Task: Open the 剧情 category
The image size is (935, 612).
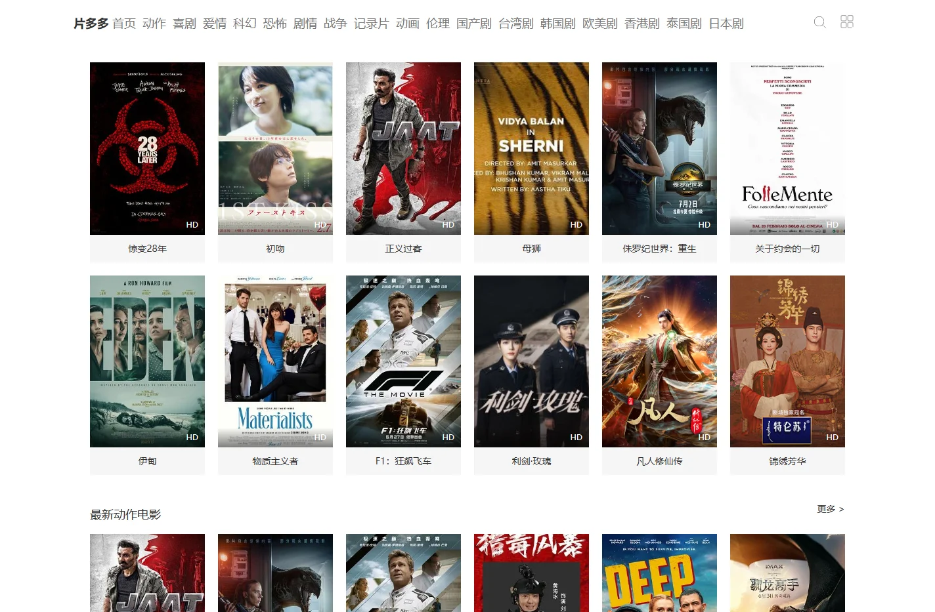Action: 305,24
